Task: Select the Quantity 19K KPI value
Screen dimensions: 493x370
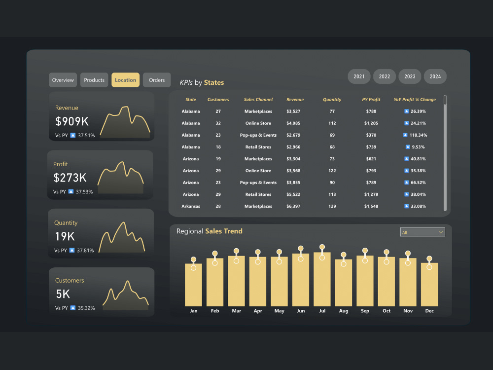Action: (65, 236)
